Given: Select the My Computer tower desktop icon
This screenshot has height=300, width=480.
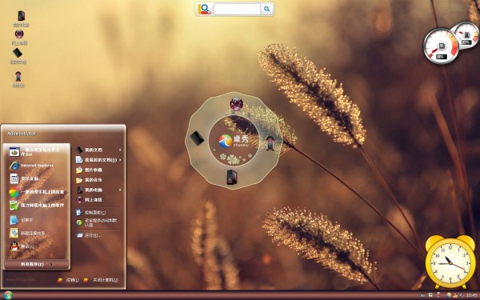Looking at the screenshot, I should click(21, 18).
